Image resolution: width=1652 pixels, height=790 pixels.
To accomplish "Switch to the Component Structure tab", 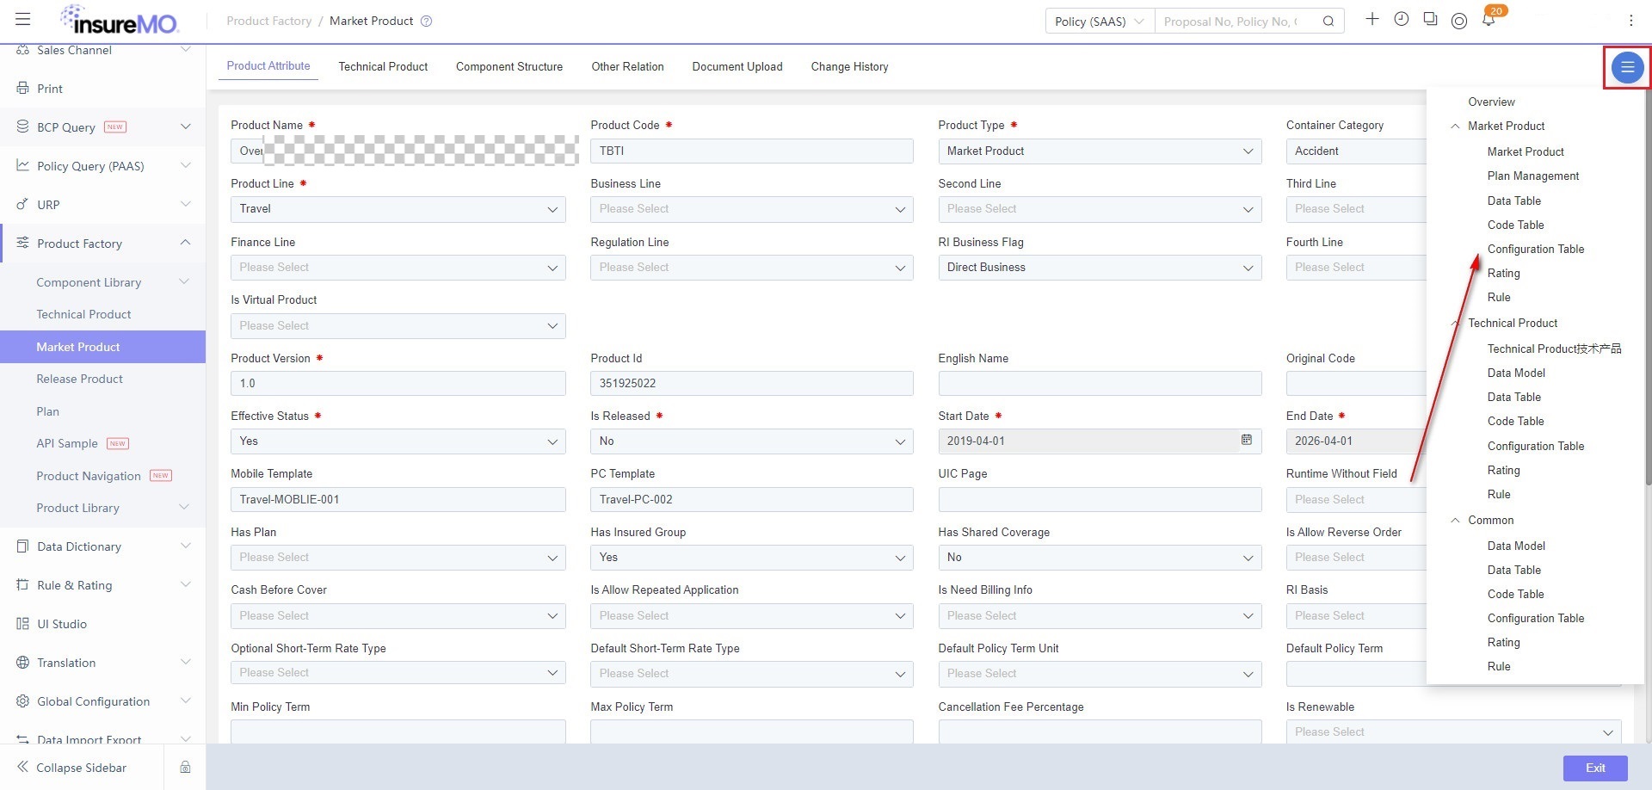I will [x=509, y=66].
